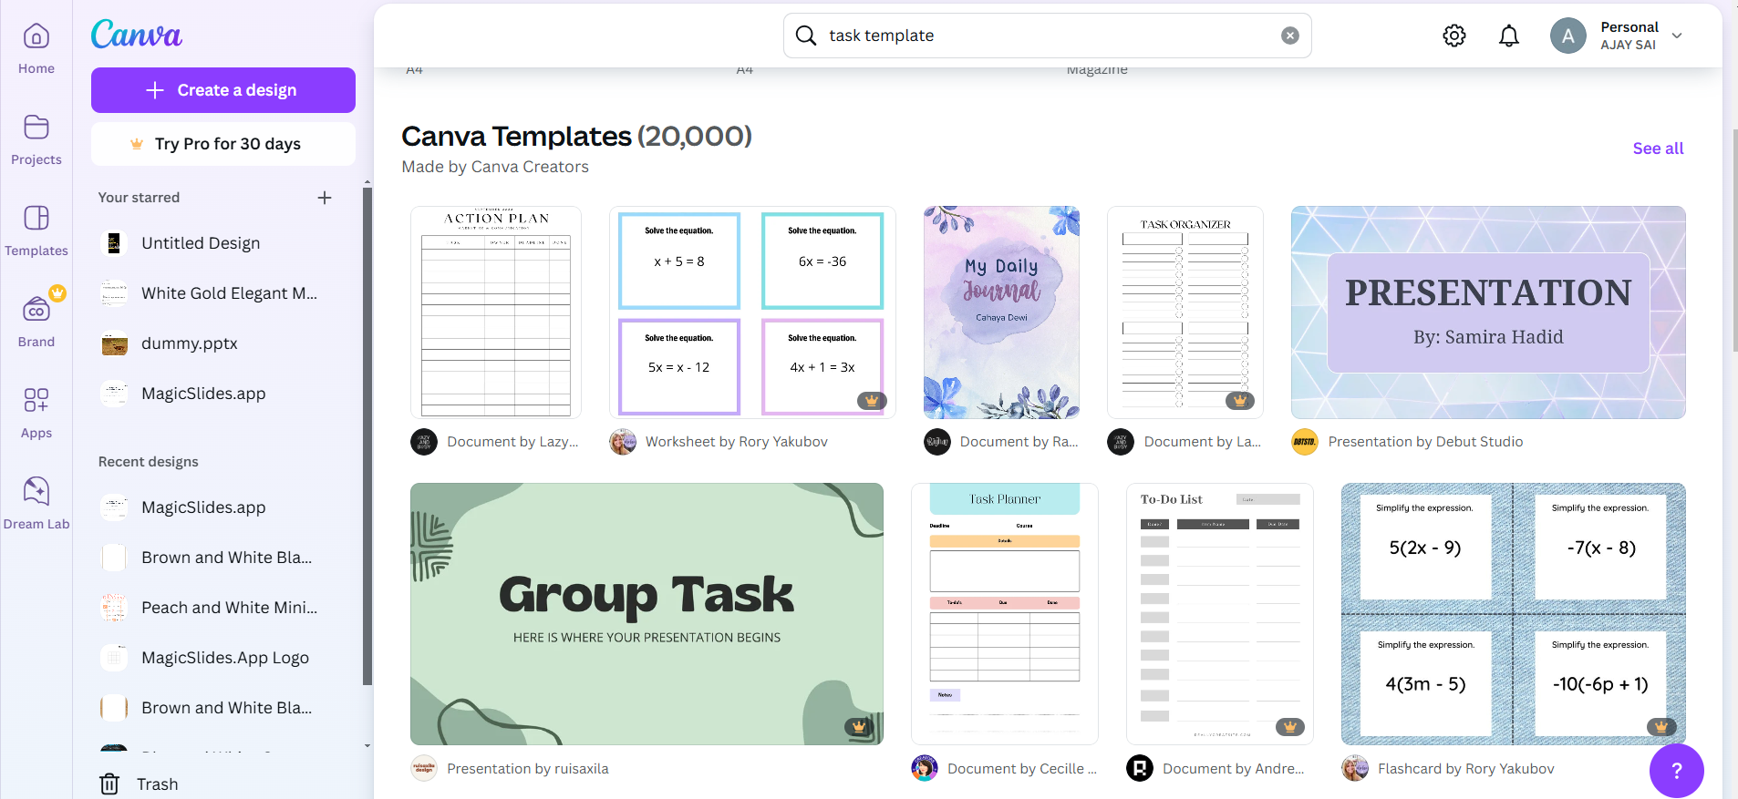Viewport: 1738px width, 799px height.
Task: Click the plus icon next to Your starred
Action: [325, 198]
